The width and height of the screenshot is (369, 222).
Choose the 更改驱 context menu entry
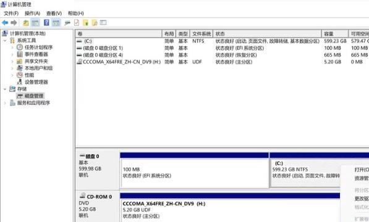(362, 199)
